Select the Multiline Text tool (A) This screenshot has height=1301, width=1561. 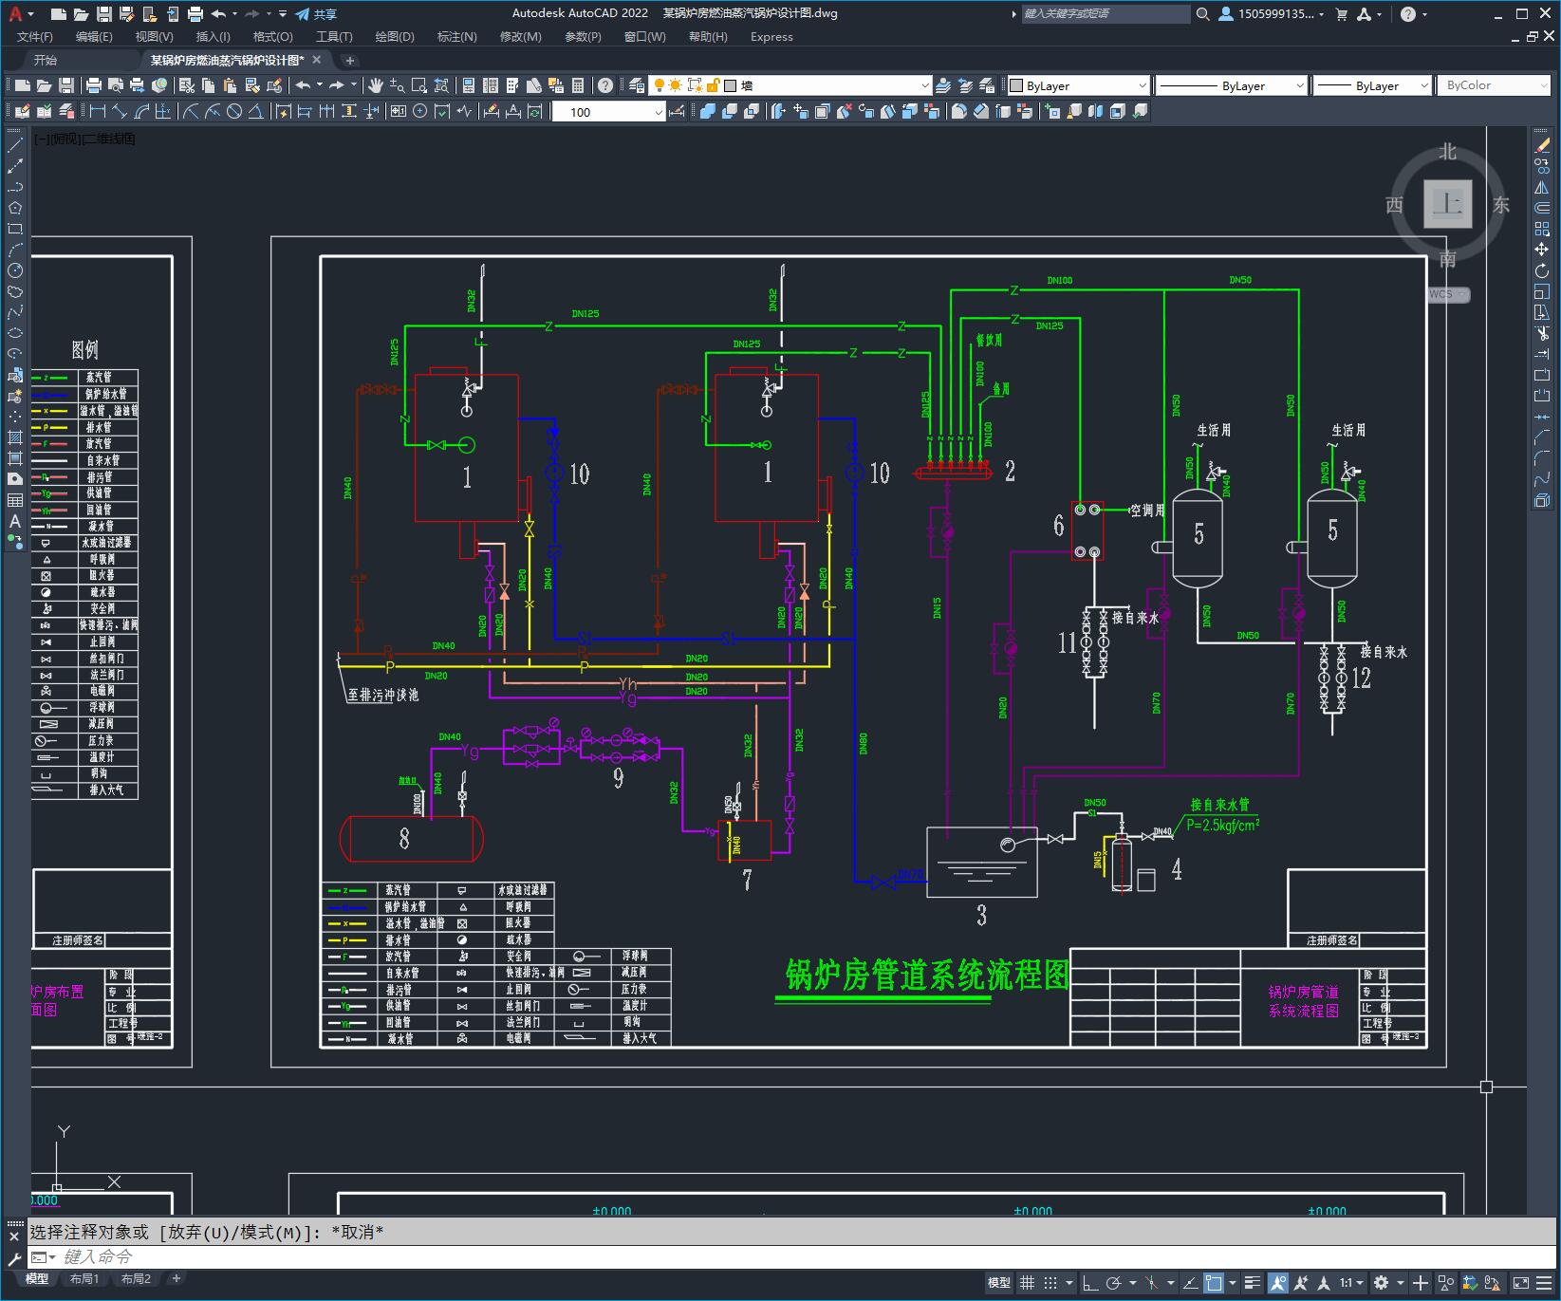tap(15, 521)
